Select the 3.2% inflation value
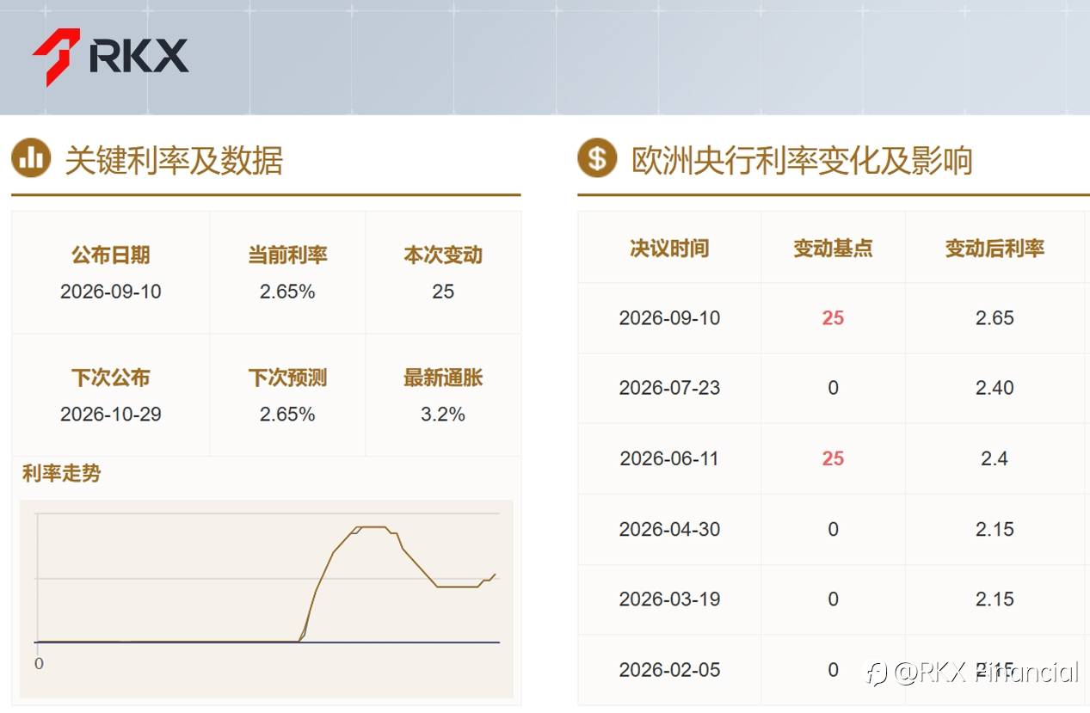 (x=443, y=415)
